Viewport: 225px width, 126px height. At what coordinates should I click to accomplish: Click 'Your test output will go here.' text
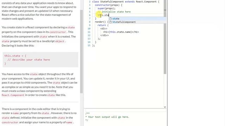pos(109,117)
